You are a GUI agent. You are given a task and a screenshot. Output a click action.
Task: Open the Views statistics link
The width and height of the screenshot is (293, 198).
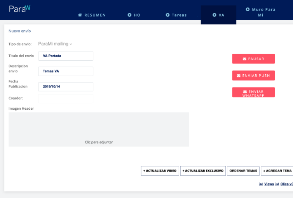click(x=269, y=184)
